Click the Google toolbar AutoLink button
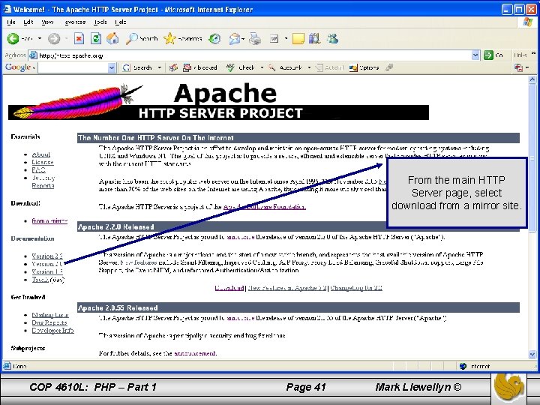 285,67
